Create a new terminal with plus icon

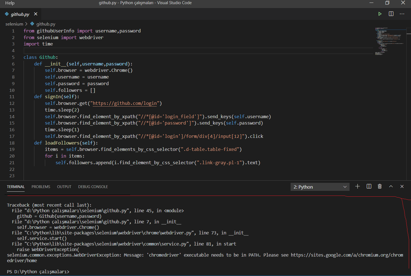(358, 186)
